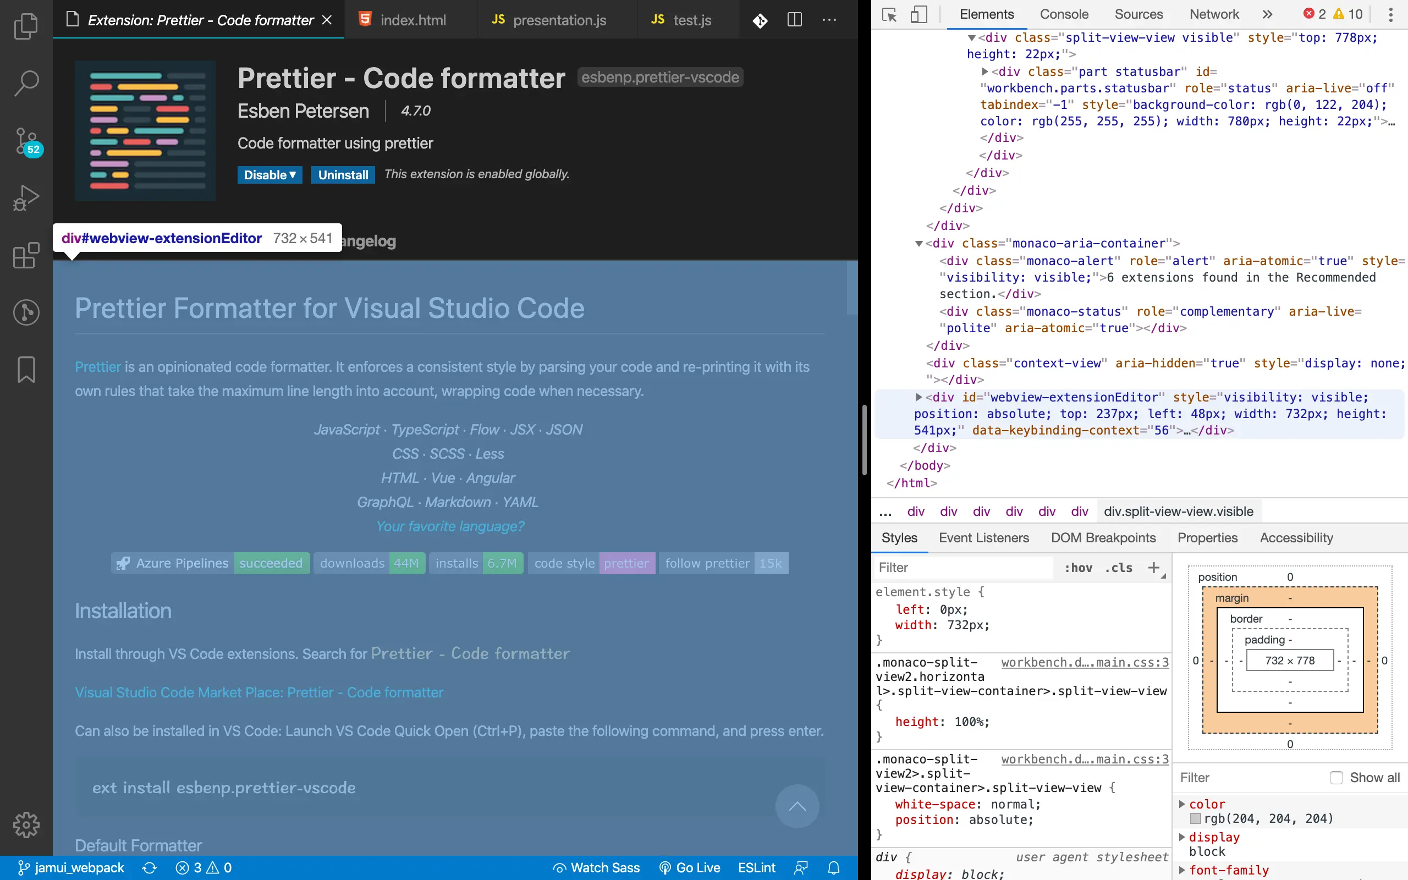Toggle device toolbar in DevTools
1408x880 pixels.
[918, 14]
